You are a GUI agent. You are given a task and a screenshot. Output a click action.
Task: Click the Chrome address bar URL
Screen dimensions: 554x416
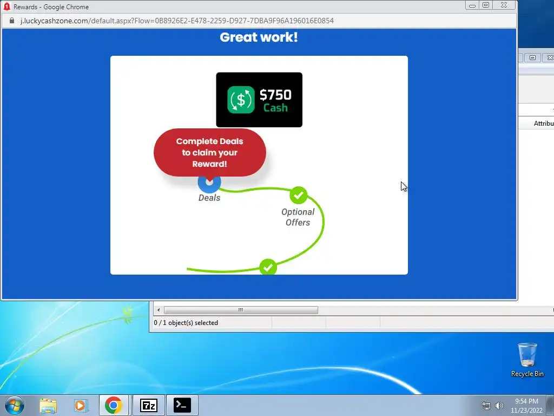(177, 21)
